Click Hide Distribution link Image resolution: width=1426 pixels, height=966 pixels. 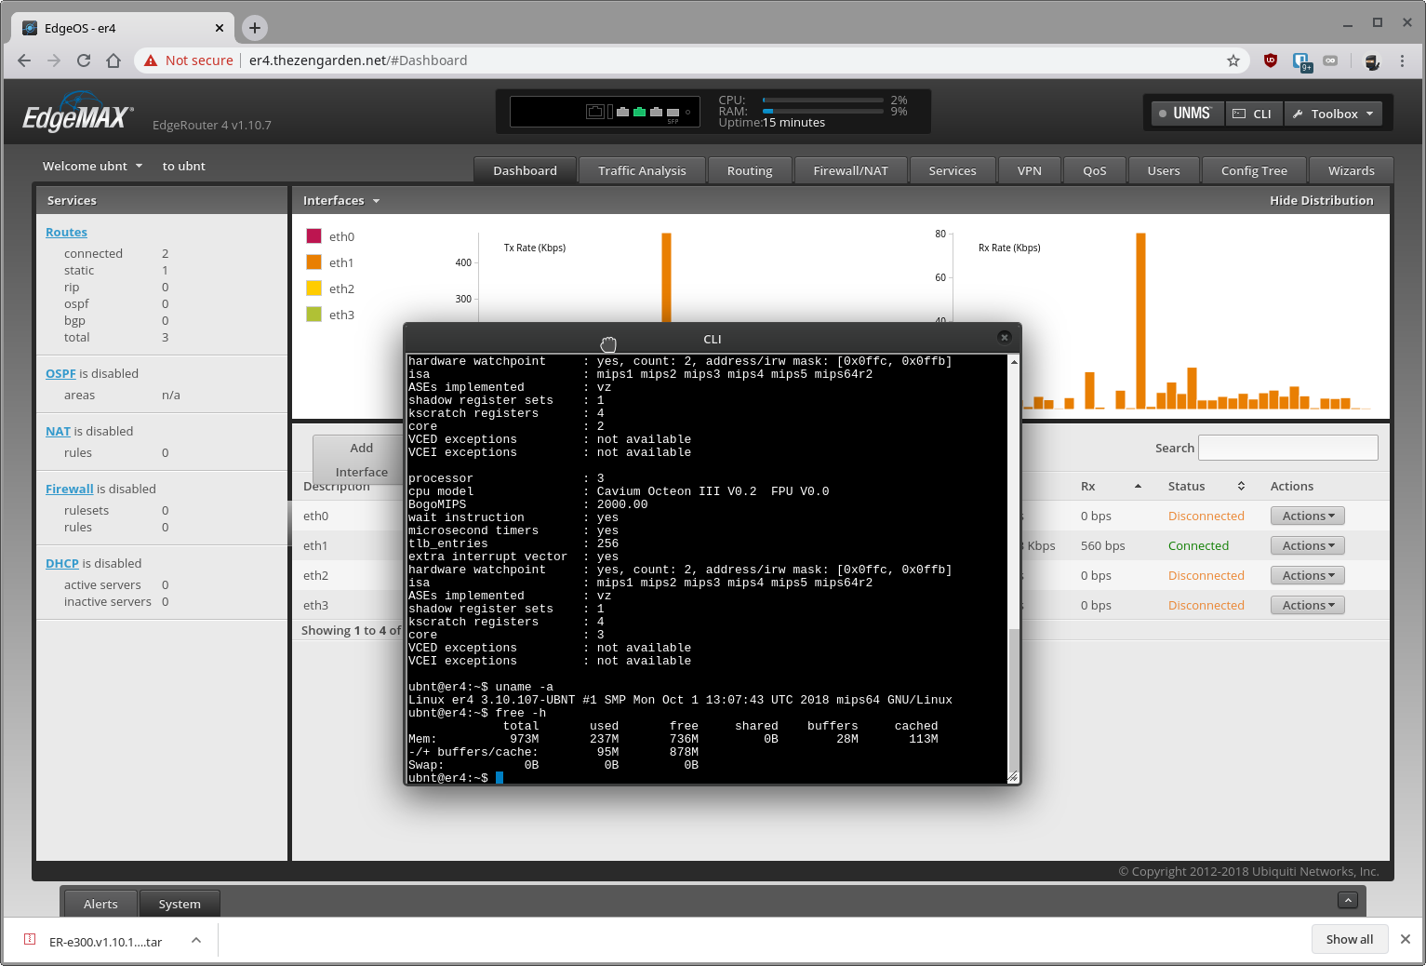[x=1321, y=200]
